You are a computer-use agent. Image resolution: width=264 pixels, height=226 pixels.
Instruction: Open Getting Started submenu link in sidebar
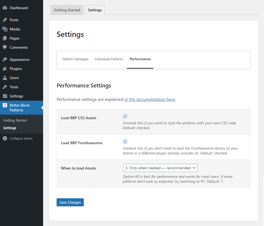coord(15,121)
